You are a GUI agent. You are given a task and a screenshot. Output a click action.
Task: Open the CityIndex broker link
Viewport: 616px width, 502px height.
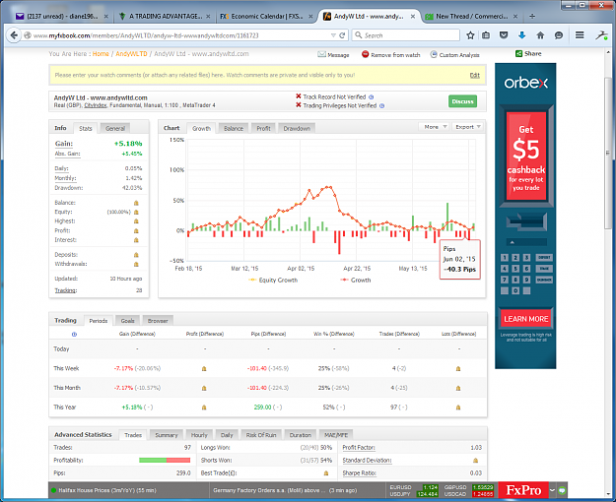(95, 105)
